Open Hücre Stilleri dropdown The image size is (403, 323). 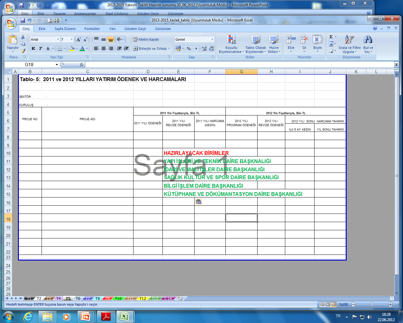pos(274,44)
